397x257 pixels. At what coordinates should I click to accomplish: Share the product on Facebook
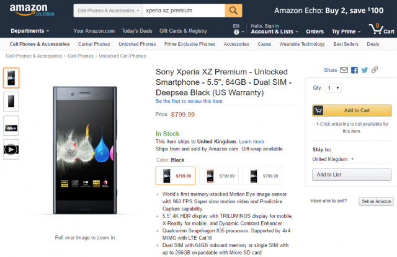coord(354,70)
